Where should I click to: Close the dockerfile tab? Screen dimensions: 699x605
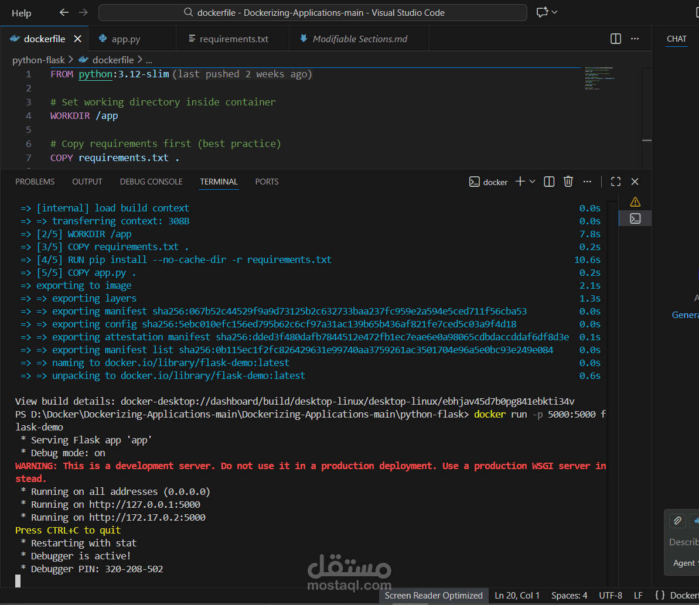(x=77, y=39)
